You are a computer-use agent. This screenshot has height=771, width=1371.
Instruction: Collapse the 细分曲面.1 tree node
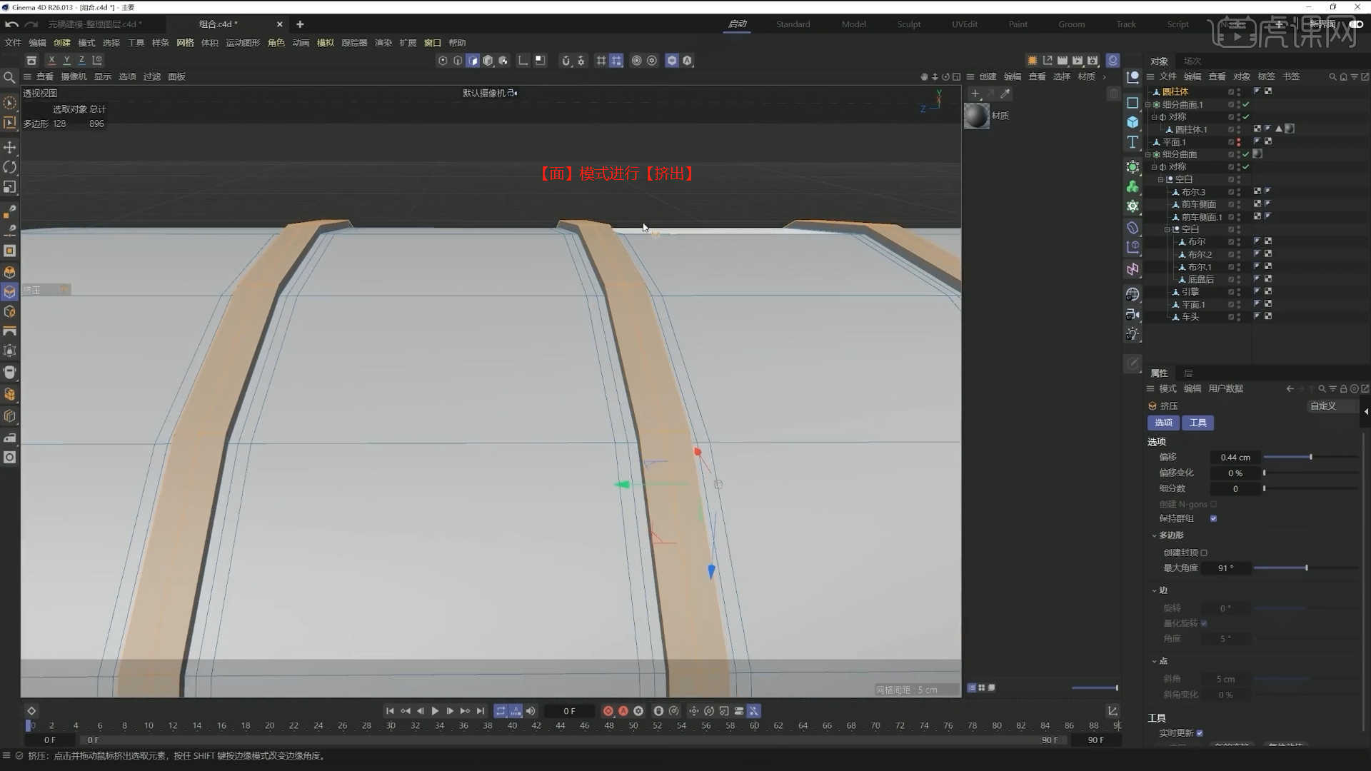(x=1148, y=105)
